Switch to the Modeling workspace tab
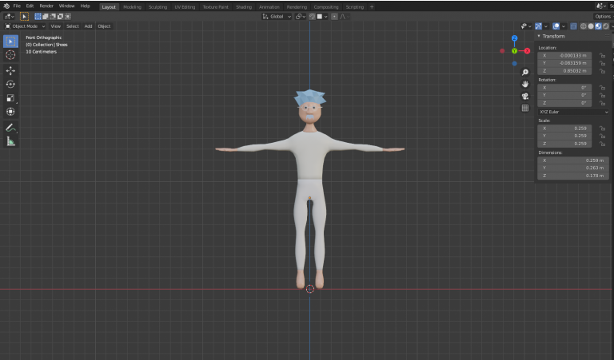This screenshot has width=614, height=360. tap(132, 6)
